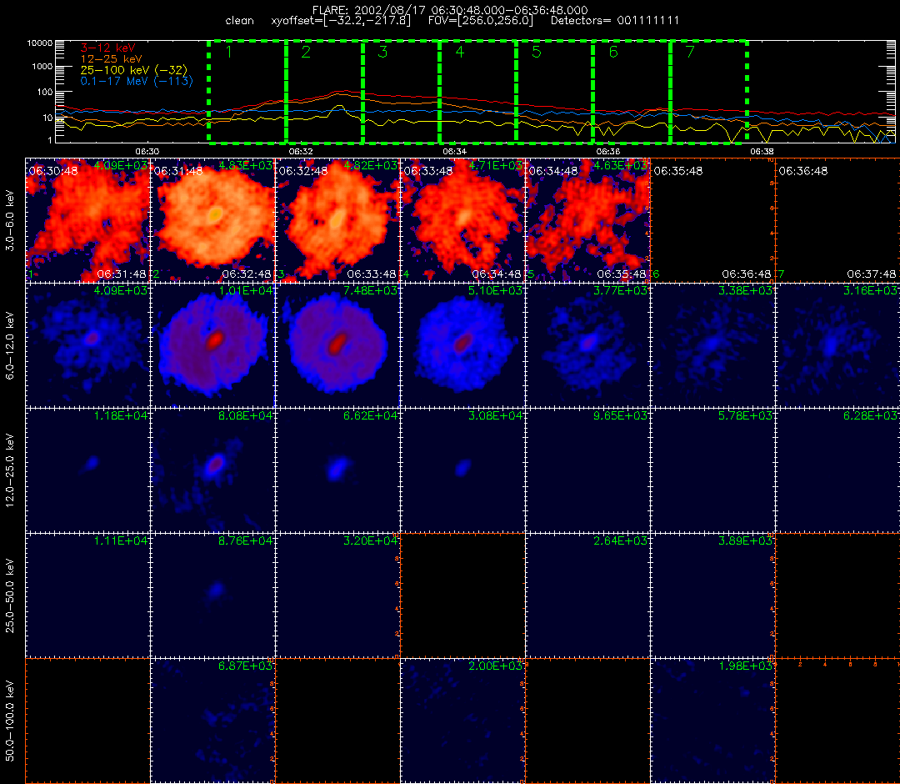
Task: Click the "6.0-12.0 keV" row label
Action: pyautogui.click(x=10, y=345)
